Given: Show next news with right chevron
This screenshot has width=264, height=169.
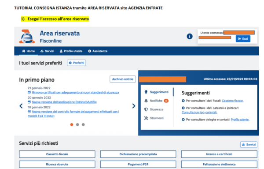Looking at the screenshot, I should (x=134, y=106).
